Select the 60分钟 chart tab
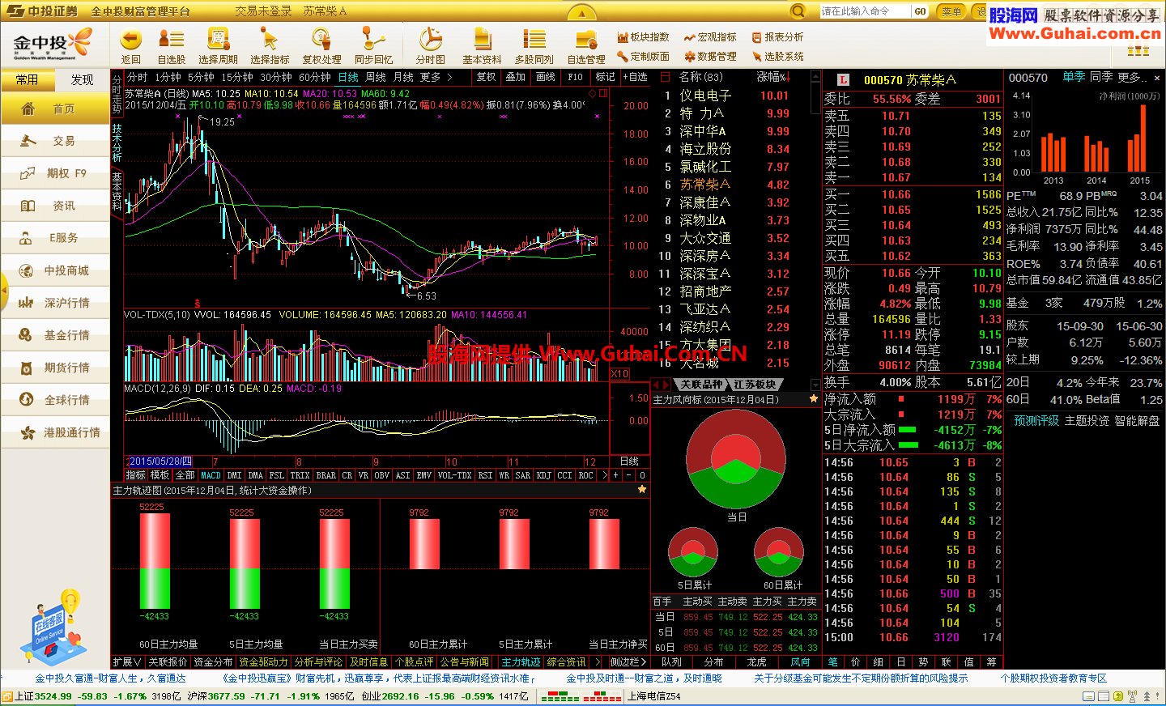This screenshot has height=706, width=1166. pyautogui.click(x=315, y=77)
